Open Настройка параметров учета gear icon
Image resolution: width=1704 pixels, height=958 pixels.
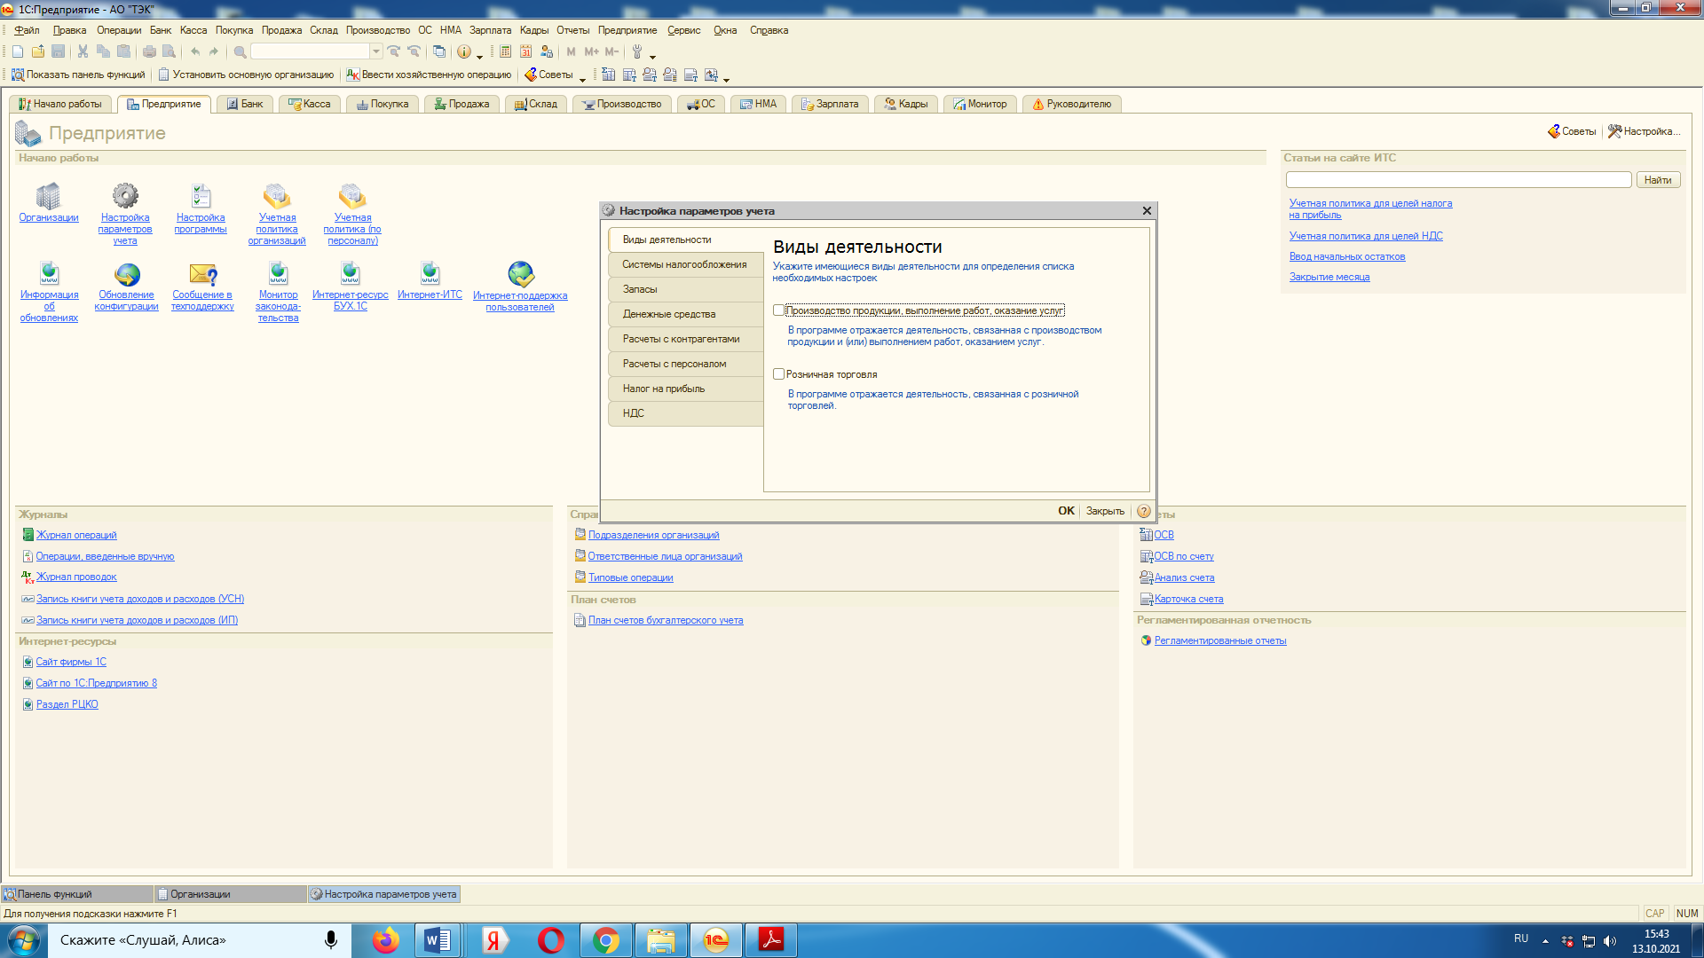pos(125,196)
